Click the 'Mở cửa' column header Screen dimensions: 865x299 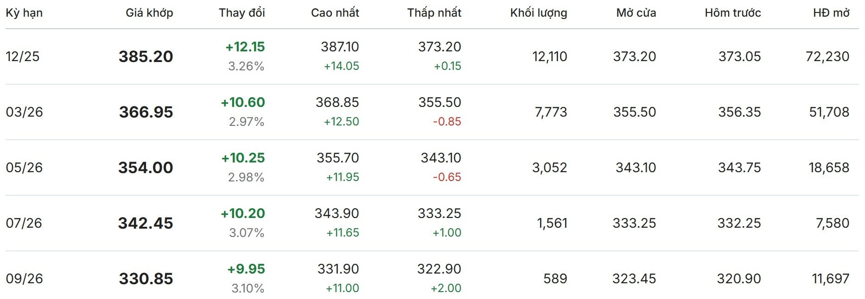[636, 13]
